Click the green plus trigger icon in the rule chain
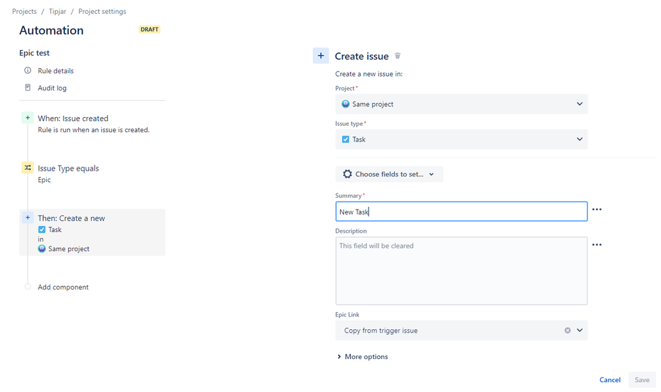 click(x=27, y=118)
